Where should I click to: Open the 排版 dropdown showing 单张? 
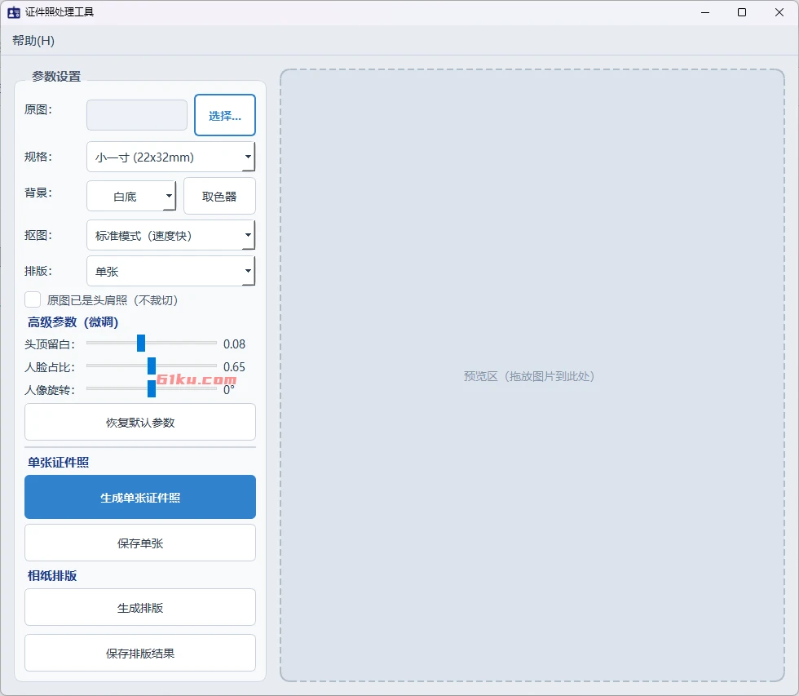coord(170,271)
